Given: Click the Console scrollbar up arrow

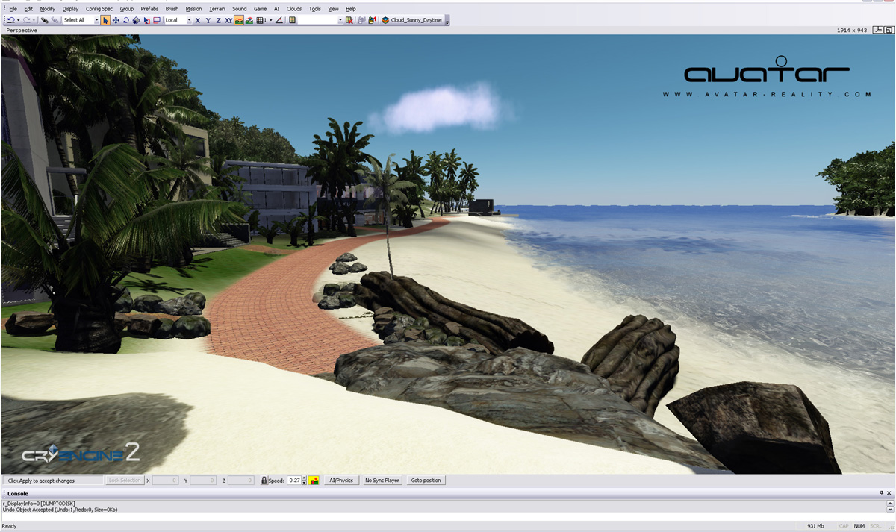Looking at the screenshot, I should [x=890, y=502].
